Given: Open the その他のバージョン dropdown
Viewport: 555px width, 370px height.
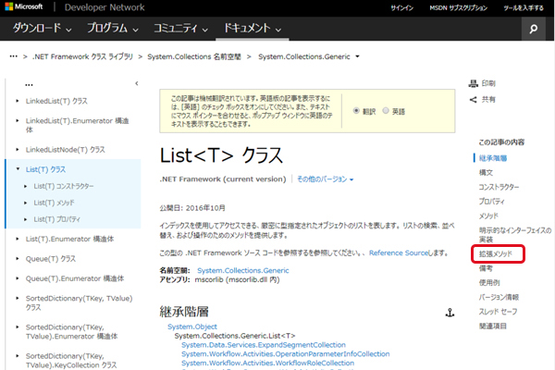Looking at the screenshot, I should (x=325, y=179).
